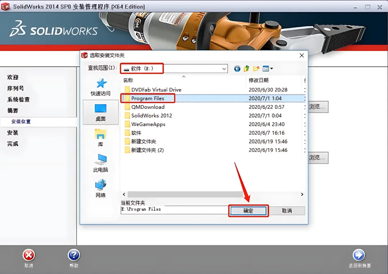Click the 2020/7/1 1:04 date cell

coord(265,98)
